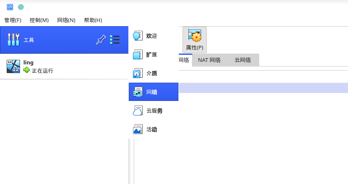Open the 网络(N) menu
This screenshot has height=184, width=348.
(66, 20)
